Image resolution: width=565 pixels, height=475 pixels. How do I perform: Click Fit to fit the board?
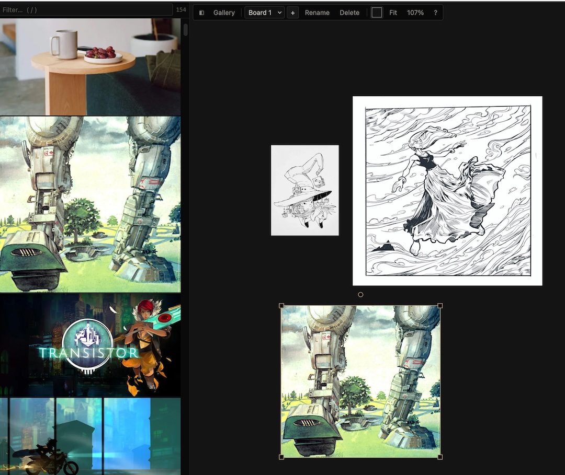click(393, 13)
